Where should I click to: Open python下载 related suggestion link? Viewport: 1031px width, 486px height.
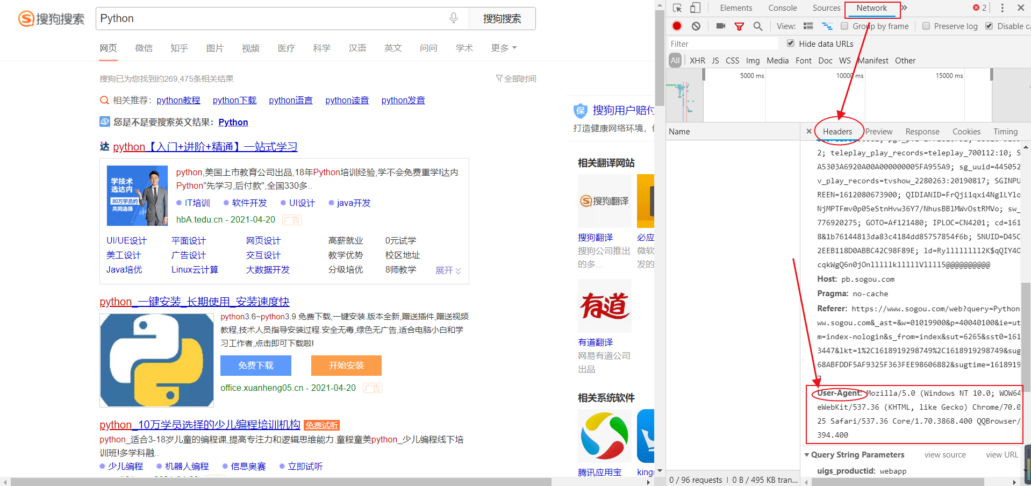click(234, 100)
